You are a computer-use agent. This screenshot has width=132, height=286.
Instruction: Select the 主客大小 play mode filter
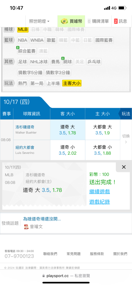[72, 83]
